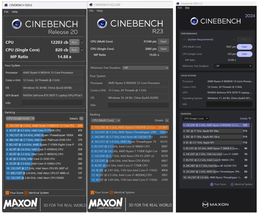Click the Details arrow icon in R20 ranking
The height and width of the screenshot is (213, 259).
[82, 118]
